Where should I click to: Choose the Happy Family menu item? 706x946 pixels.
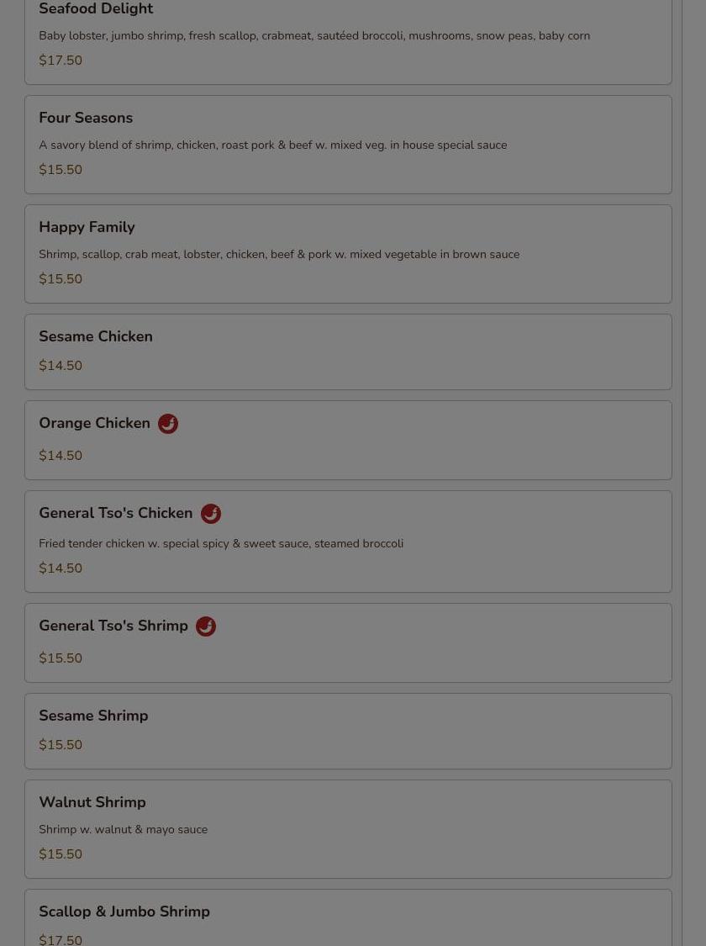tap(87, 228)
